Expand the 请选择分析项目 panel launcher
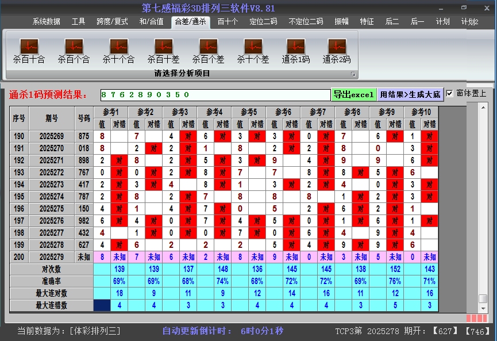Screen dimensions: 497x341 click(353, 74)
